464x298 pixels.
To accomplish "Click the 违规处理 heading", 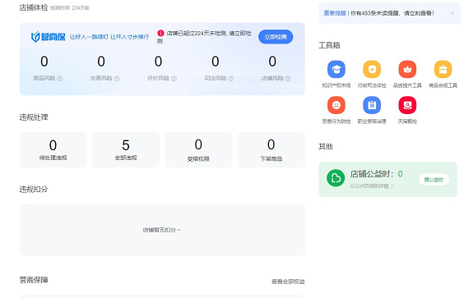I will tap(34, 117).
